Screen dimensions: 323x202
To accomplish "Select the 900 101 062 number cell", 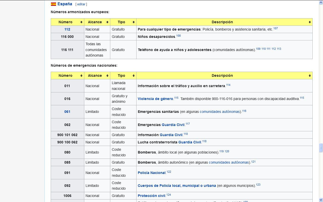I will click(x=67, y=135).
